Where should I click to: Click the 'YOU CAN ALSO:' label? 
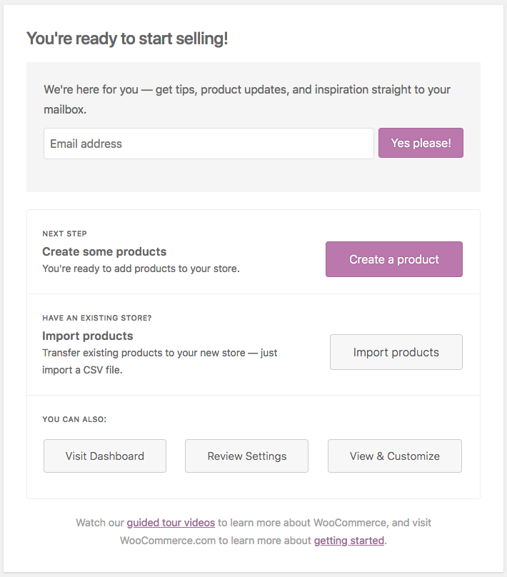click(74, 419)
